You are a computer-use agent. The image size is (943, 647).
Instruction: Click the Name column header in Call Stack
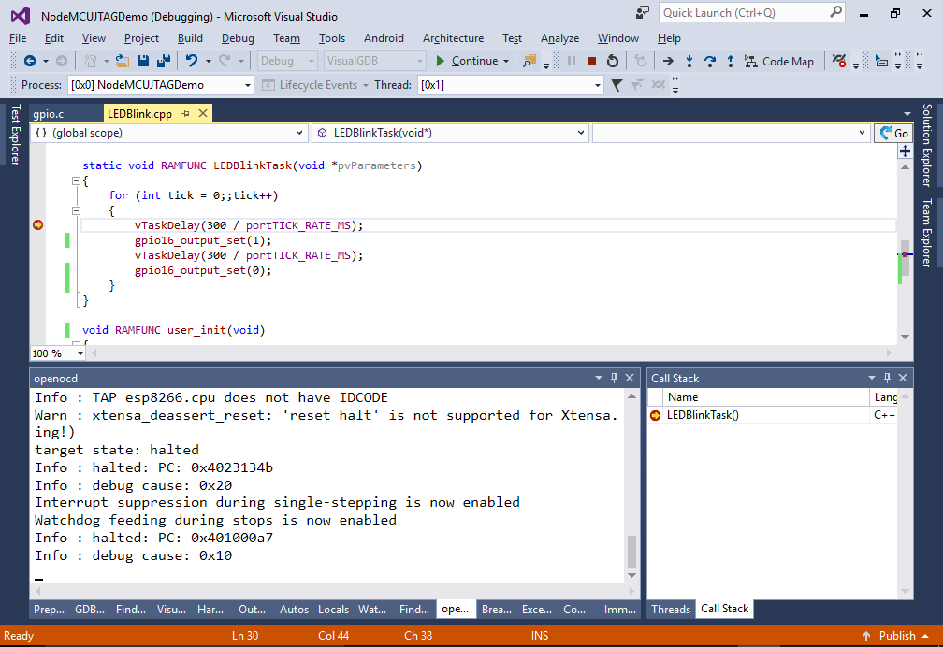[x=765, y=396]
